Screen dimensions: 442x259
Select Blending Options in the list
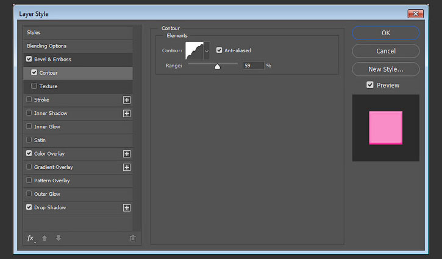[47, 46]
